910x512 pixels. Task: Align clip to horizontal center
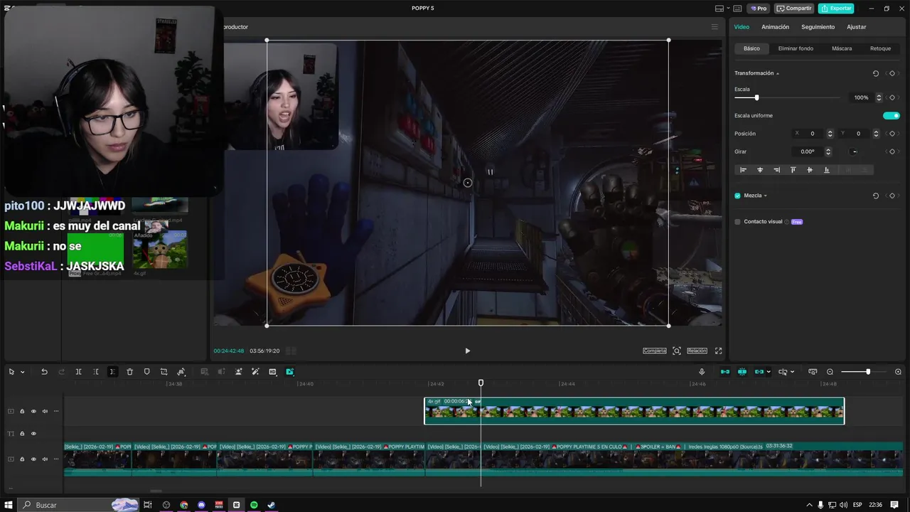760,170
